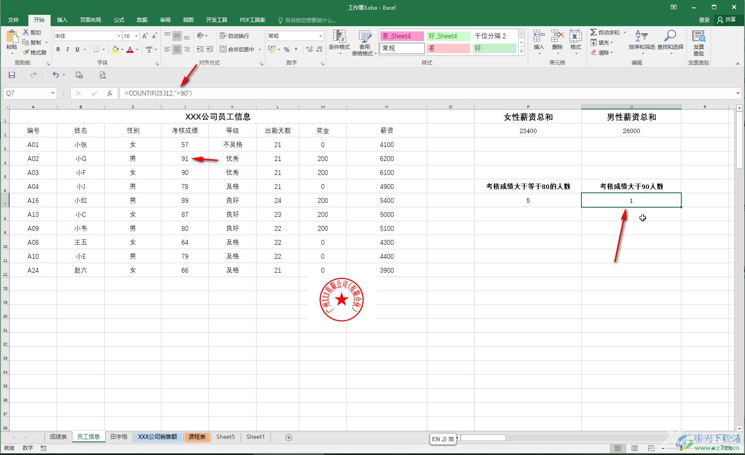This screenshot has width=745, height=455.
Task: Click the fill color bucket icon
Action: tap(115, 49)
